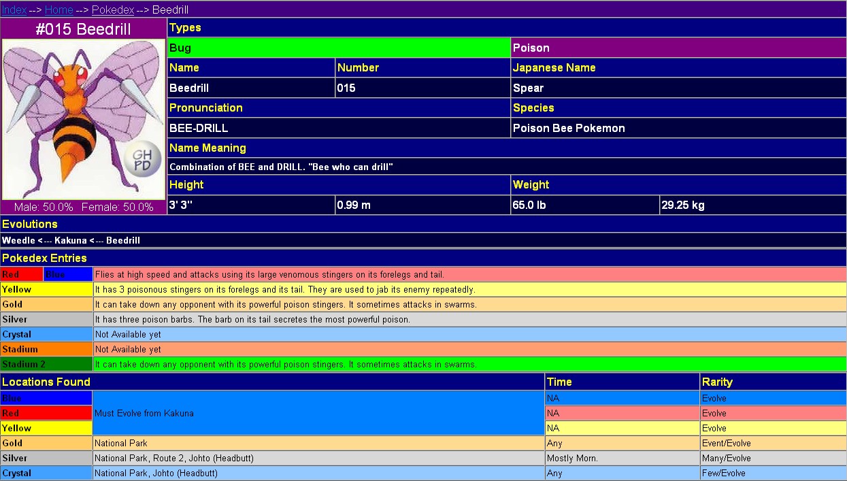Screen dimensions: 847x481
Task: Click the Beedrill artwork image
Action: pos(84,119)
